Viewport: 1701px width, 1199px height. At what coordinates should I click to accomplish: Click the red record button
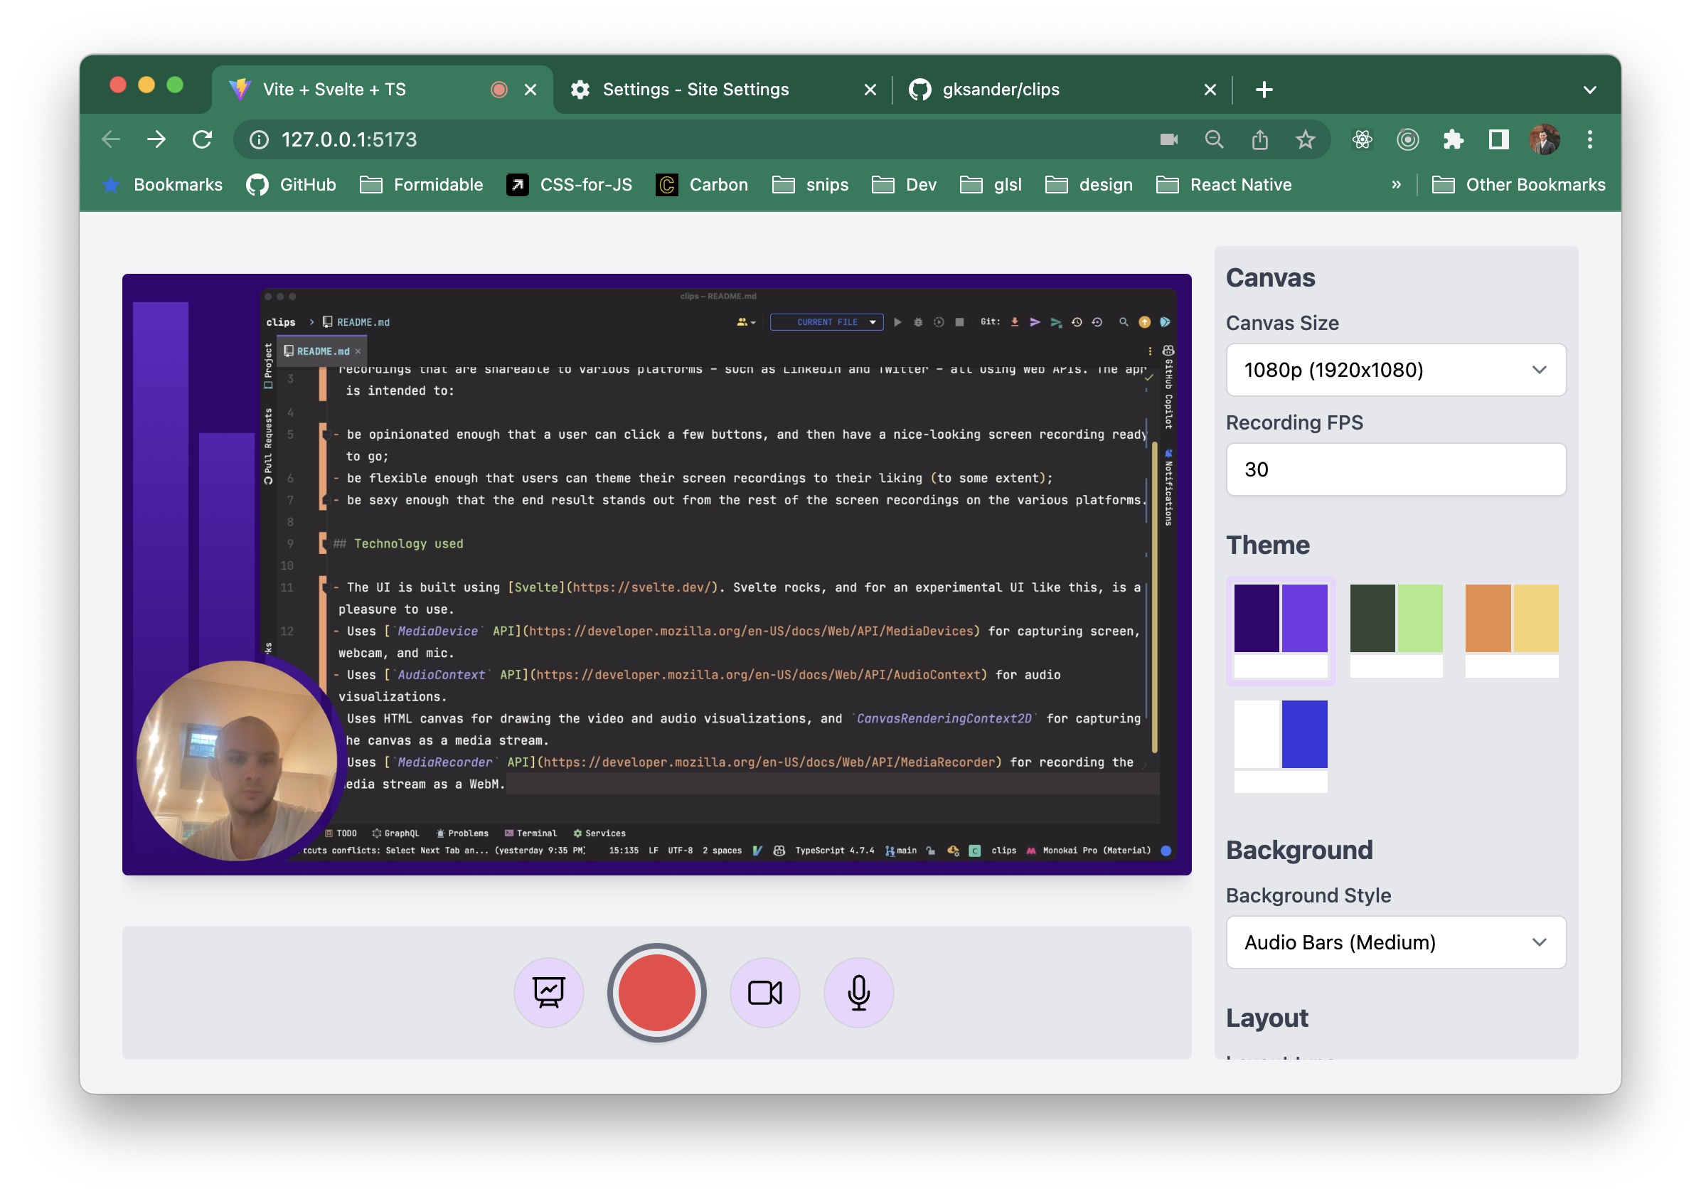point(656,992)
